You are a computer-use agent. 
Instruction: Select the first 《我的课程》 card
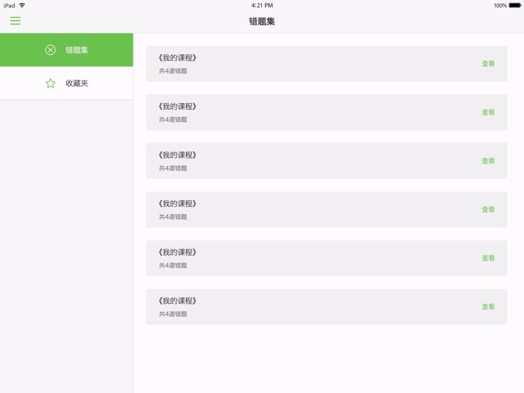[x=326, y=63]
